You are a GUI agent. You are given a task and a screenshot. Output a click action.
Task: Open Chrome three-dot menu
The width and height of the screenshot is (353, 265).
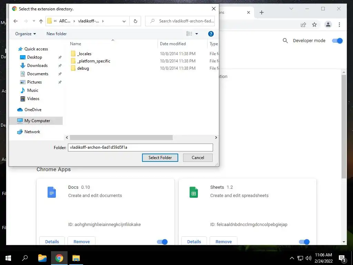point(339,24)
